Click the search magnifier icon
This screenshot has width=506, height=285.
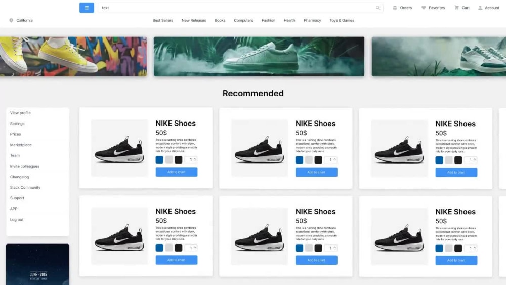click(377, 8)
